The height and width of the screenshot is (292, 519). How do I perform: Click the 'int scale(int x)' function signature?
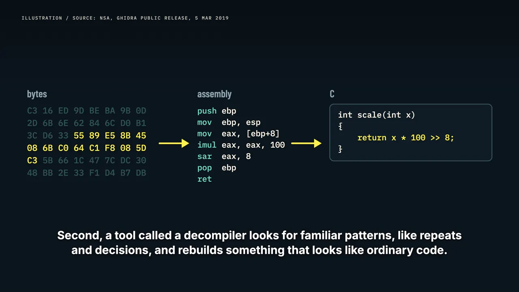click(x=377, y=115)
